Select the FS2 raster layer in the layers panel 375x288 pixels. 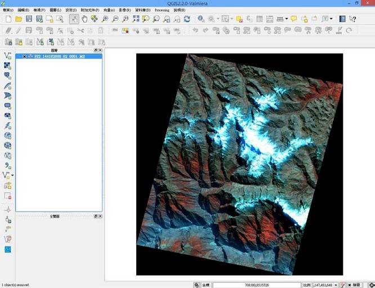click(59, 56)
